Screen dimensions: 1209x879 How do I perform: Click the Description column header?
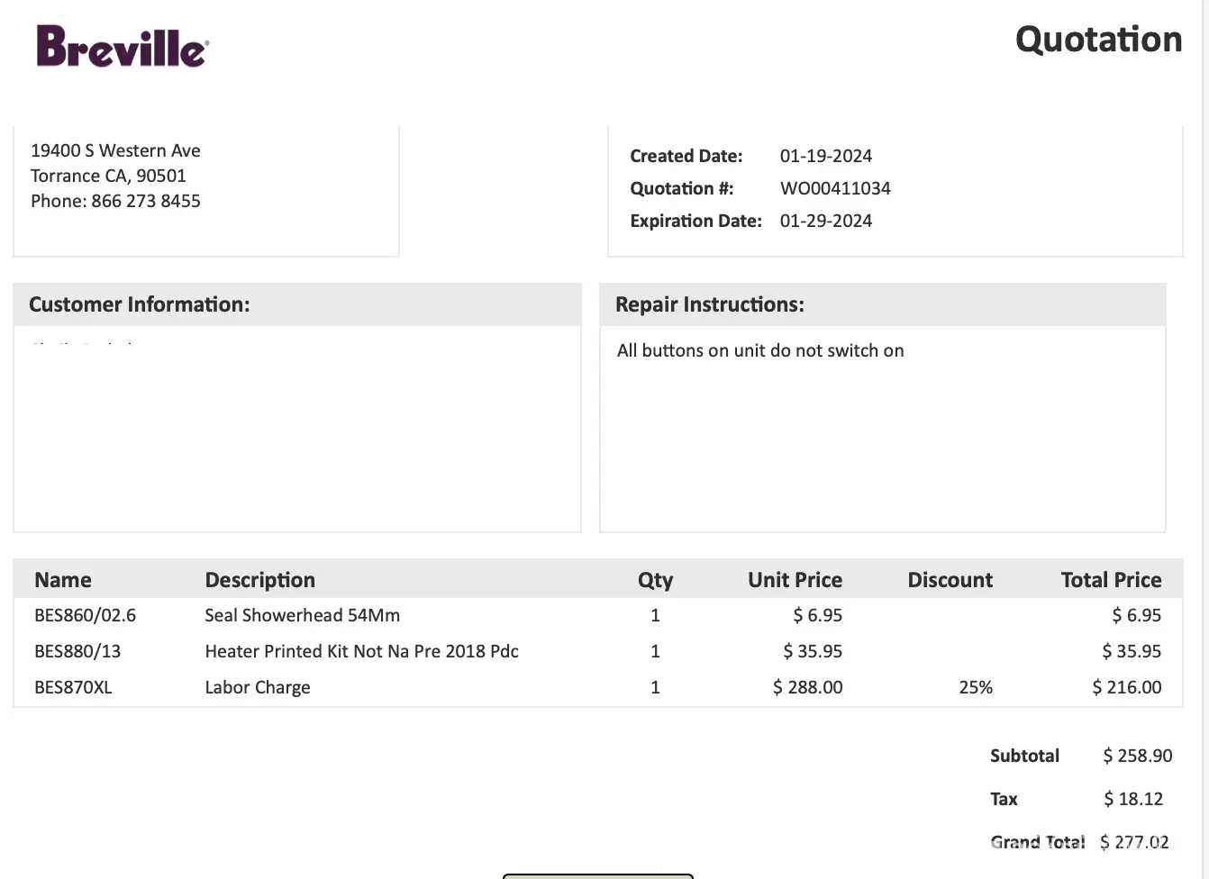click(x=260, y=580)
